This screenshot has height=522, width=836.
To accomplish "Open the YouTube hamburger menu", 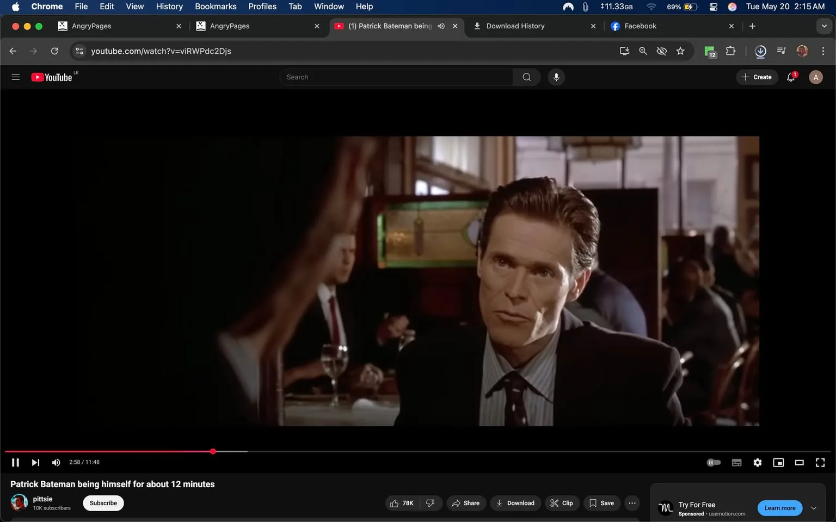I will click(15, 77).
